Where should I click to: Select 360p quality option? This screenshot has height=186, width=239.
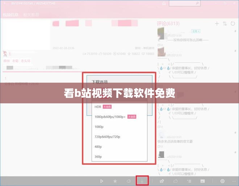[119, 157]
